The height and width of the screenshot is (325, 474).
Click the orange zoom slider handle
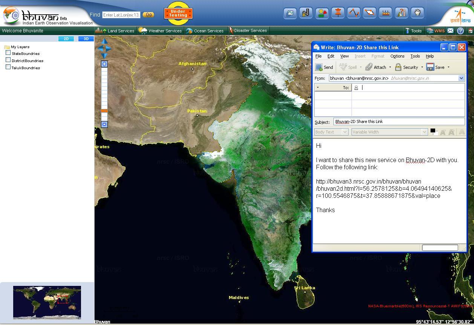pyautogui.click(x=104, y=111)
